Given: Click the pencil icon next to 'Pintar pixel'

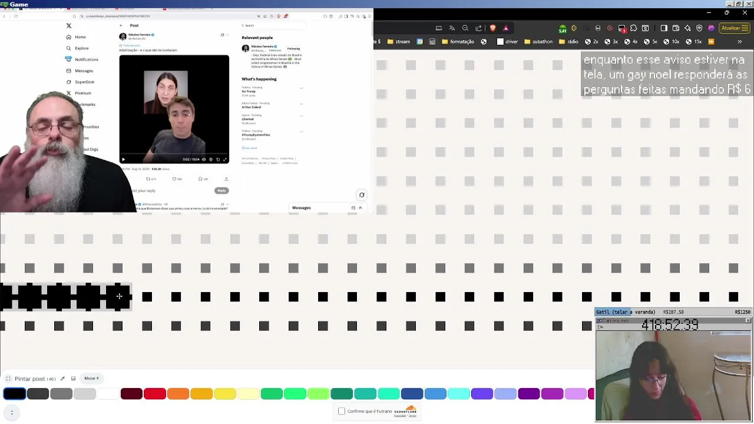Looking at the screenshot, I should 62,379.
